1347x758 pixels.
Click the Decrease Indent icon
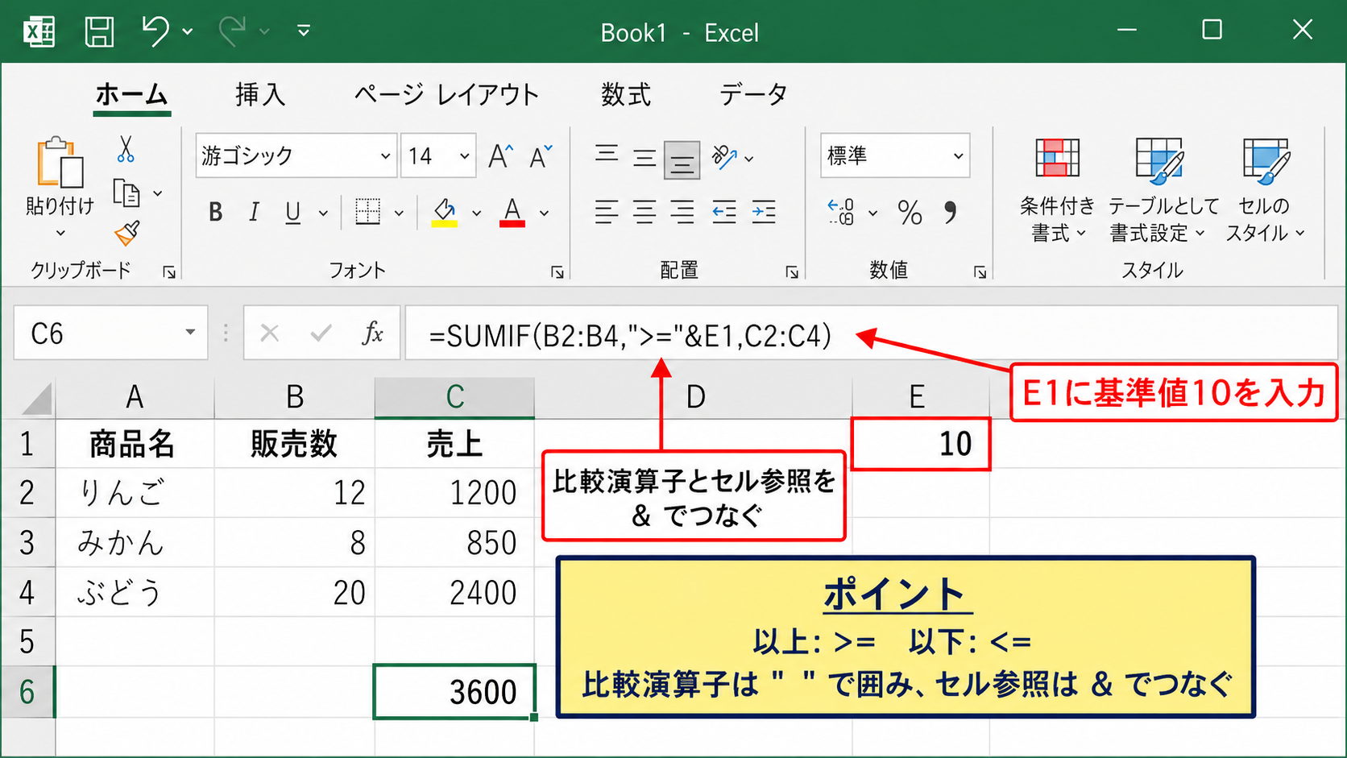[x=724, y=212]
